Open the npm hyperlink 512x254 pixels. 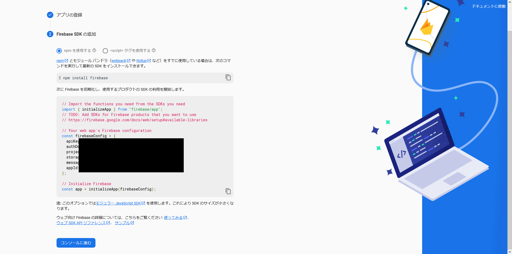point(60,61)
